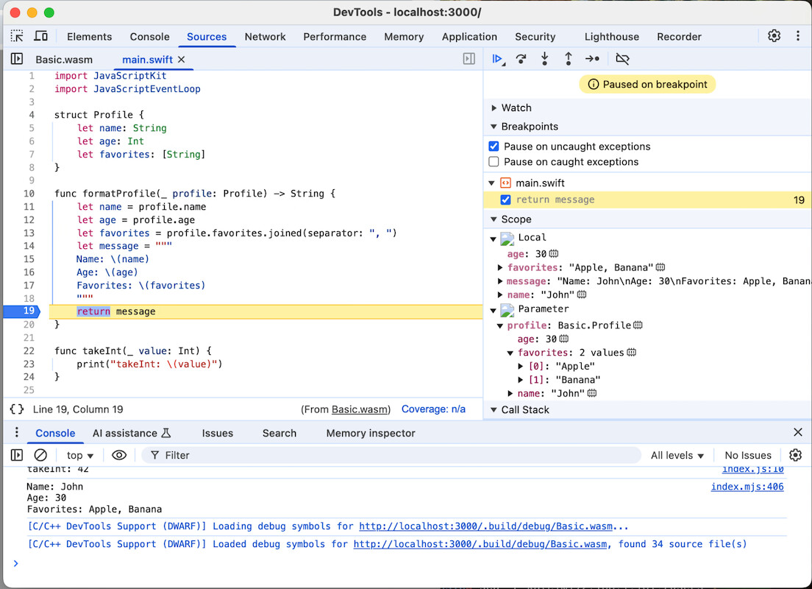Click the AI assistance flask icon
This screenshot has height=589, width=812.
tap(166, 433)
